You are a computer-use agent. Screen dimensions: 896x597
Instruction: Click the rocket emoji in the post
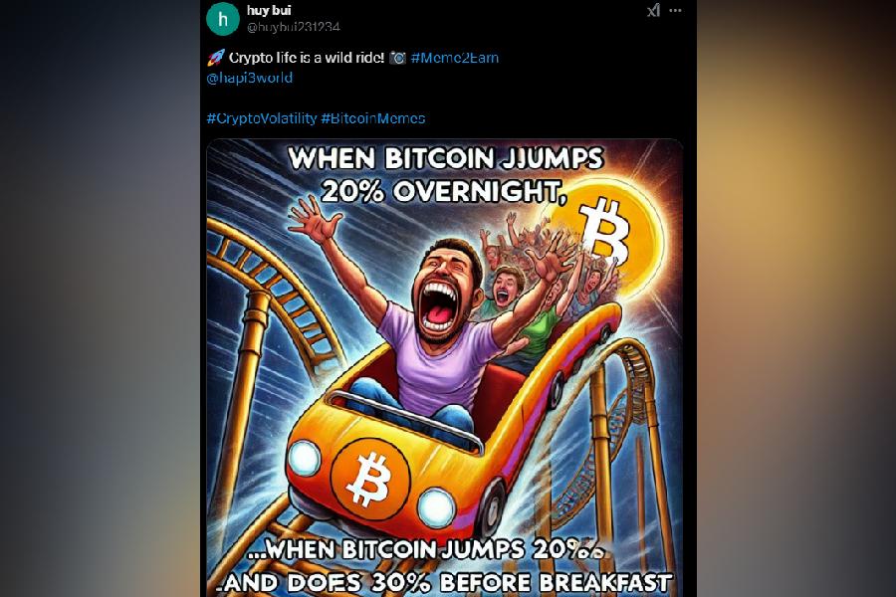pyautogui.click(x=215, y=57)
